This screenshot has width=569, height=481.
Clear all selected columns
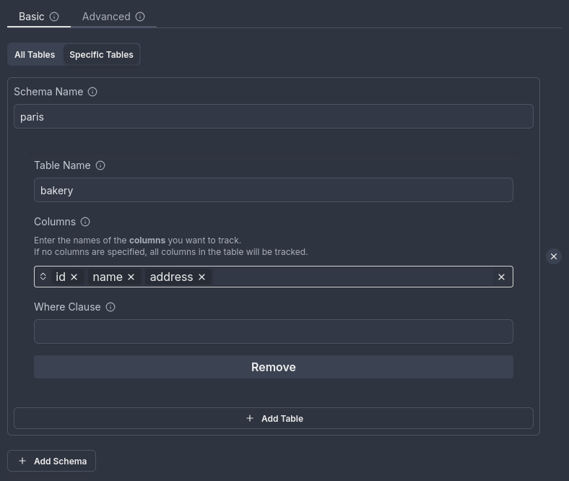pos(501,277)
